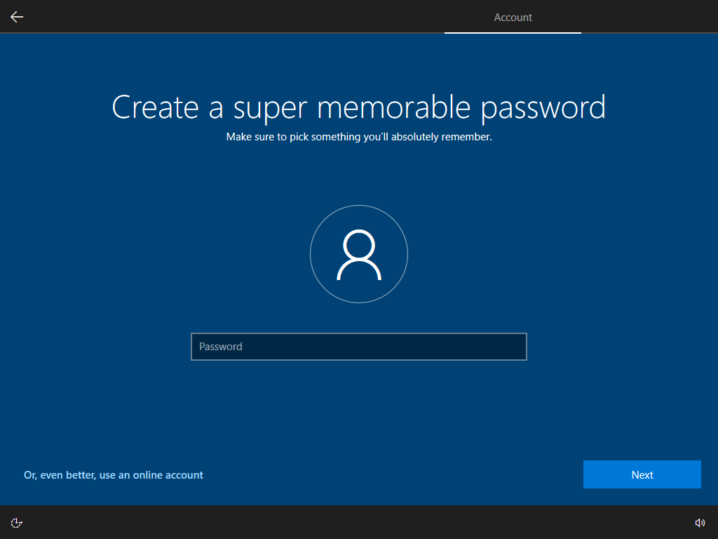The height and width of the screenshot is (539, 718).
Task: Select the Account tab
Action: coord(513,18)
